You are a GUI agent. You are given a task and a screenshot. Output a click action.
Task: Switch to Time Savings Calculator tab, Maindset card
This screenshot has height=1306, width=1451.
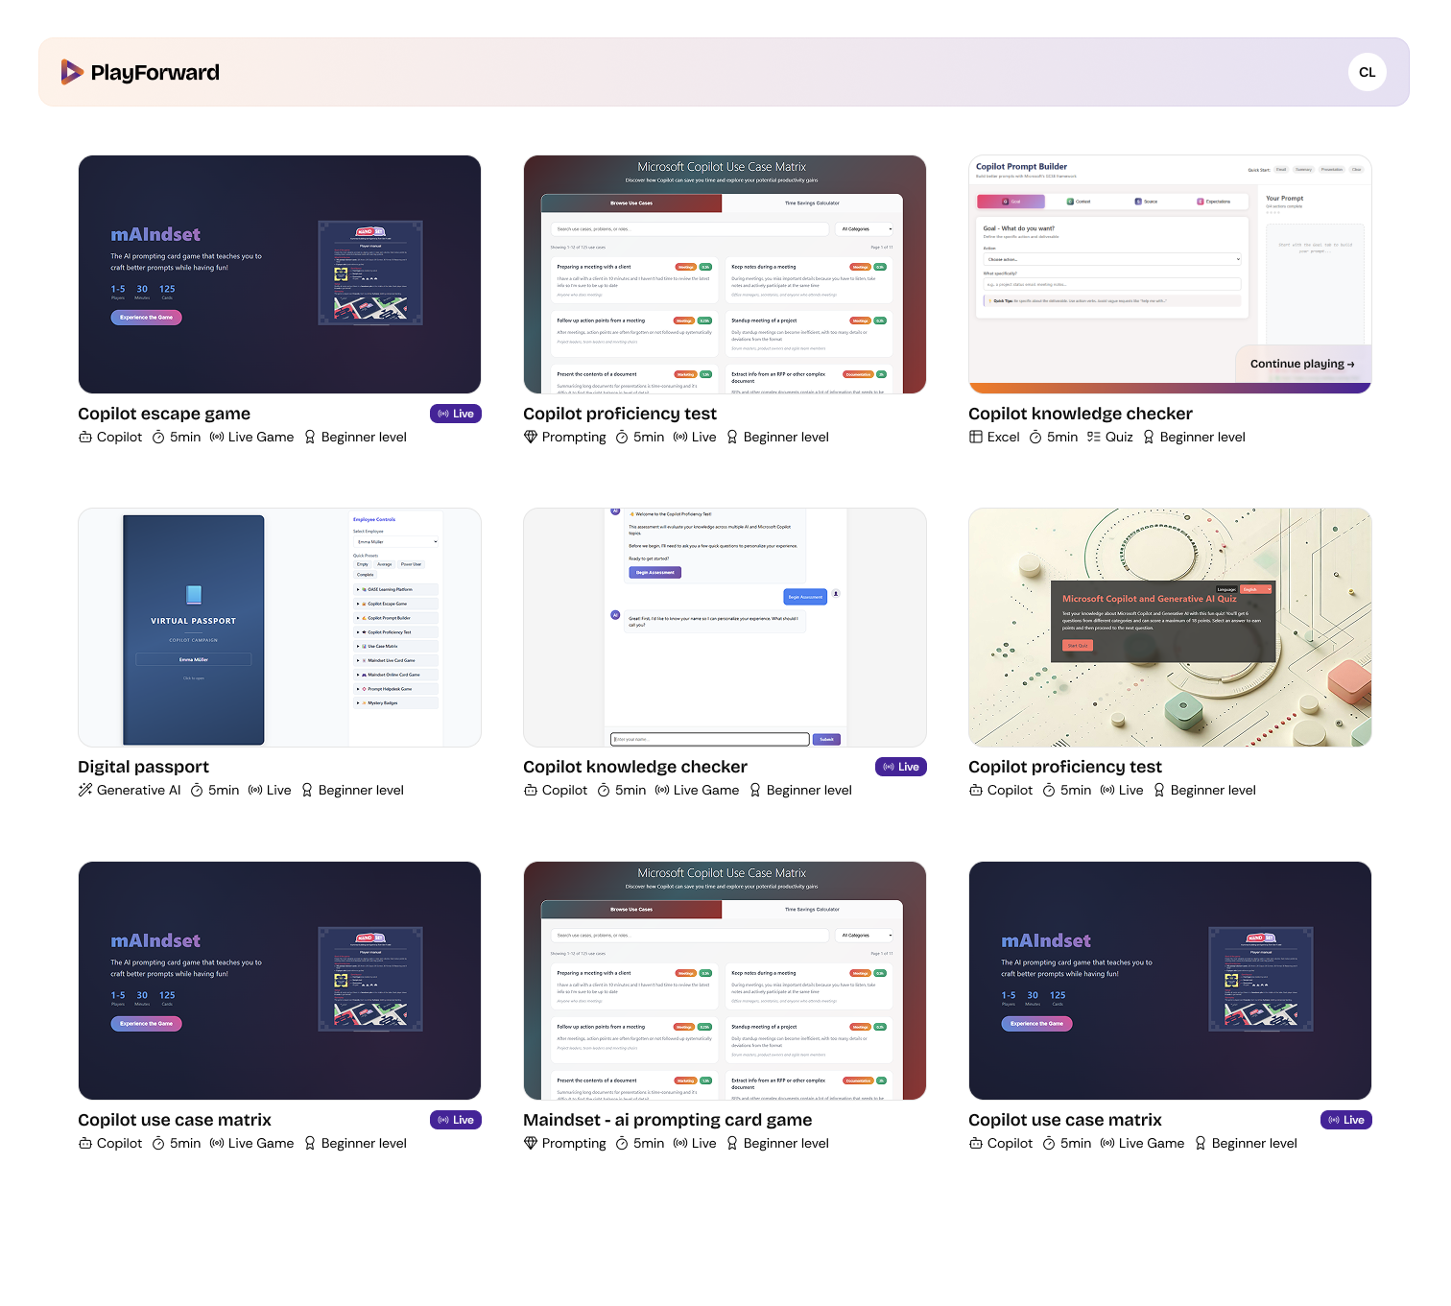pyautogui.click(x=812, y=909)
